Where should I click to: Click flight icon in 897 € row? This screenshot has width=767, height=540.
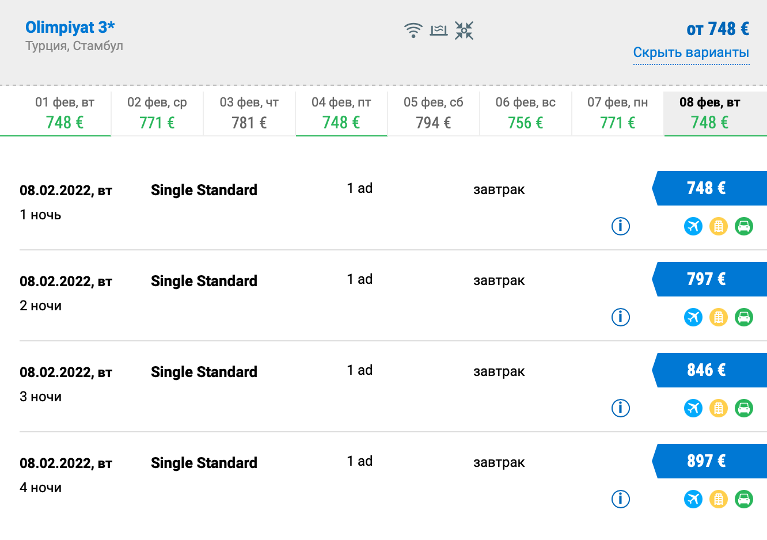click(693, 499)
